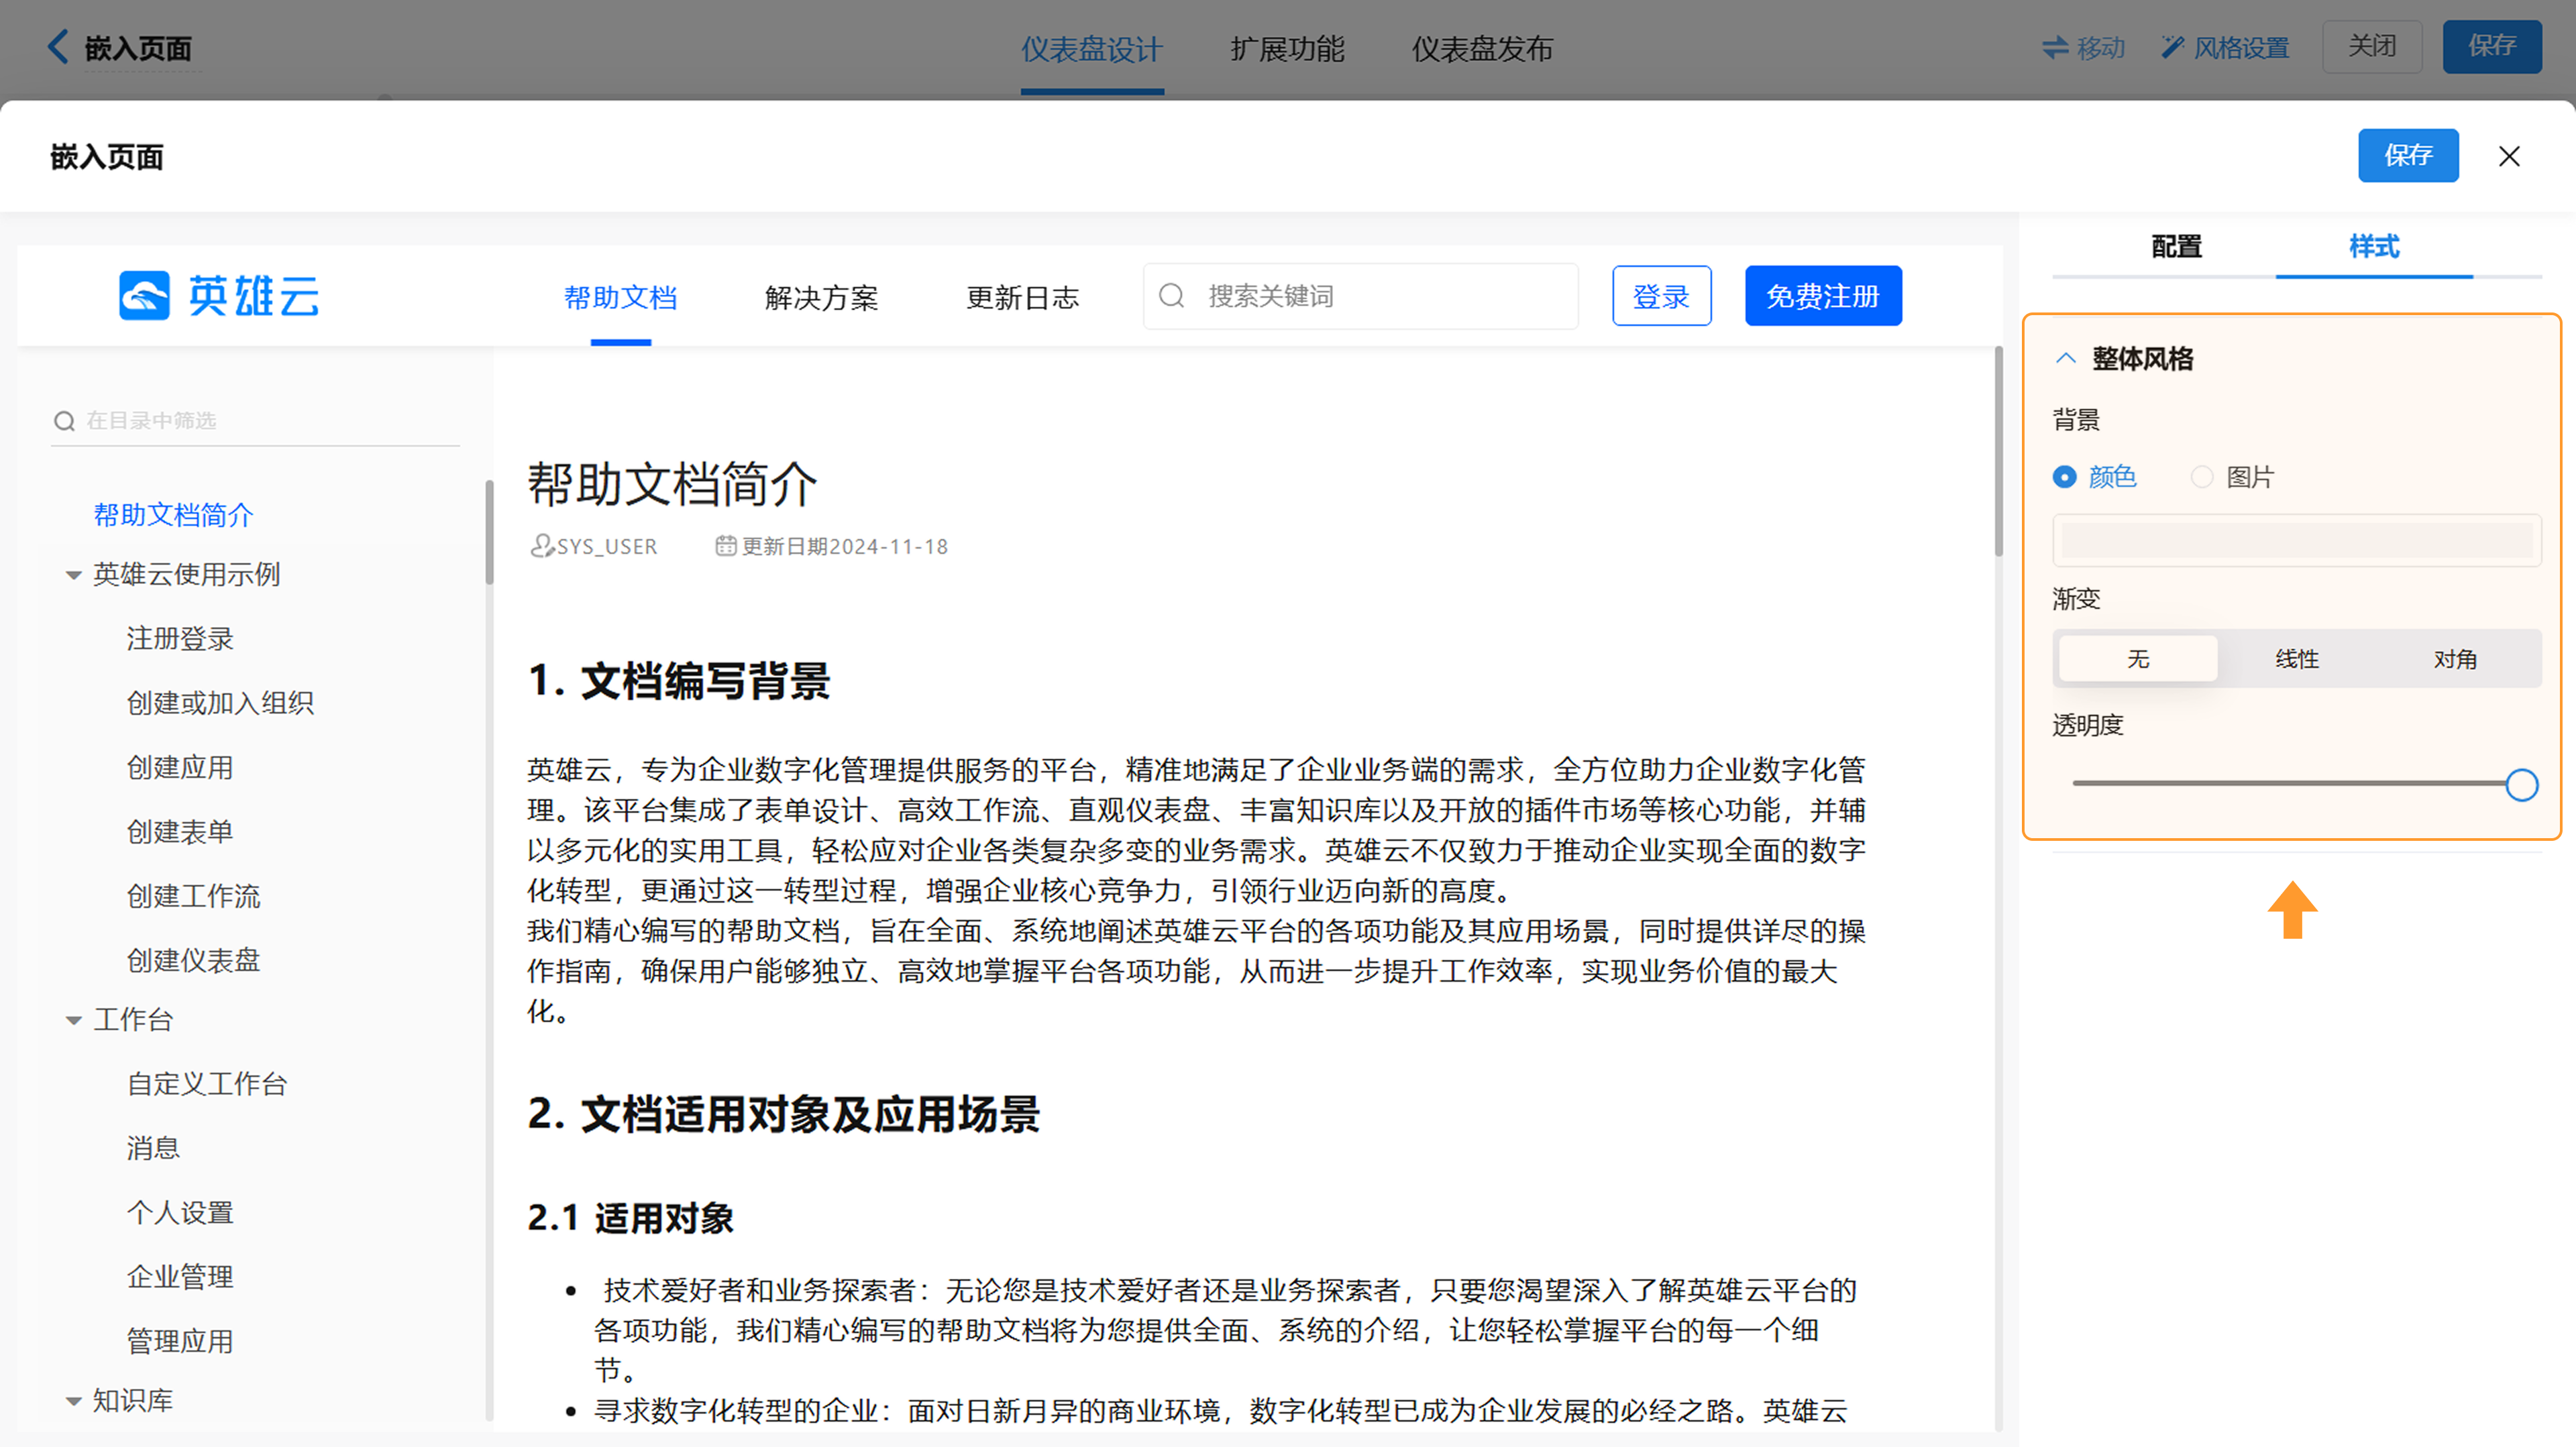Select the 颜色 background radio option

2094,477
